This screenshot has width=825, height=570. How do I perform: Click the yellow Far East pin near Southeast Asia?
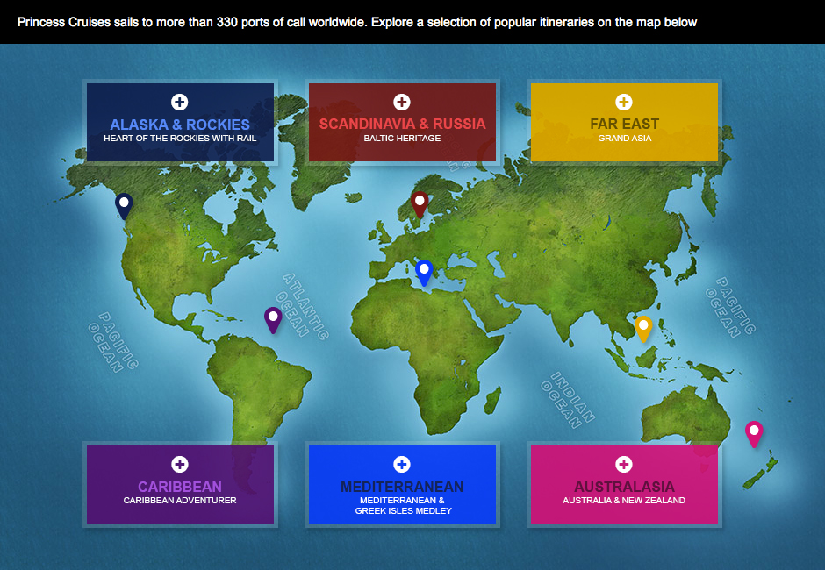[x=642, y=326]
